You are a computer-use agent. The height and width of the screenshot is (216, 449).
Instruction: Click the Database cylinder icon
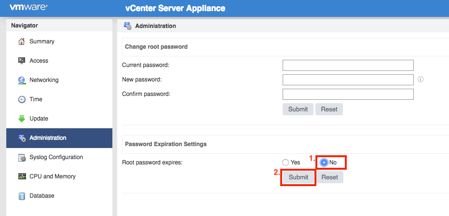pos(22,196)
